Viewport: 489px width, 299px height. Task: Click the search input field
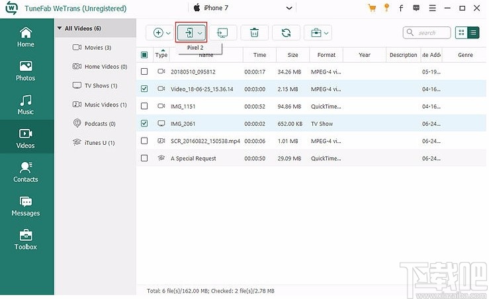pyautogui.click(x=427, y=32)
